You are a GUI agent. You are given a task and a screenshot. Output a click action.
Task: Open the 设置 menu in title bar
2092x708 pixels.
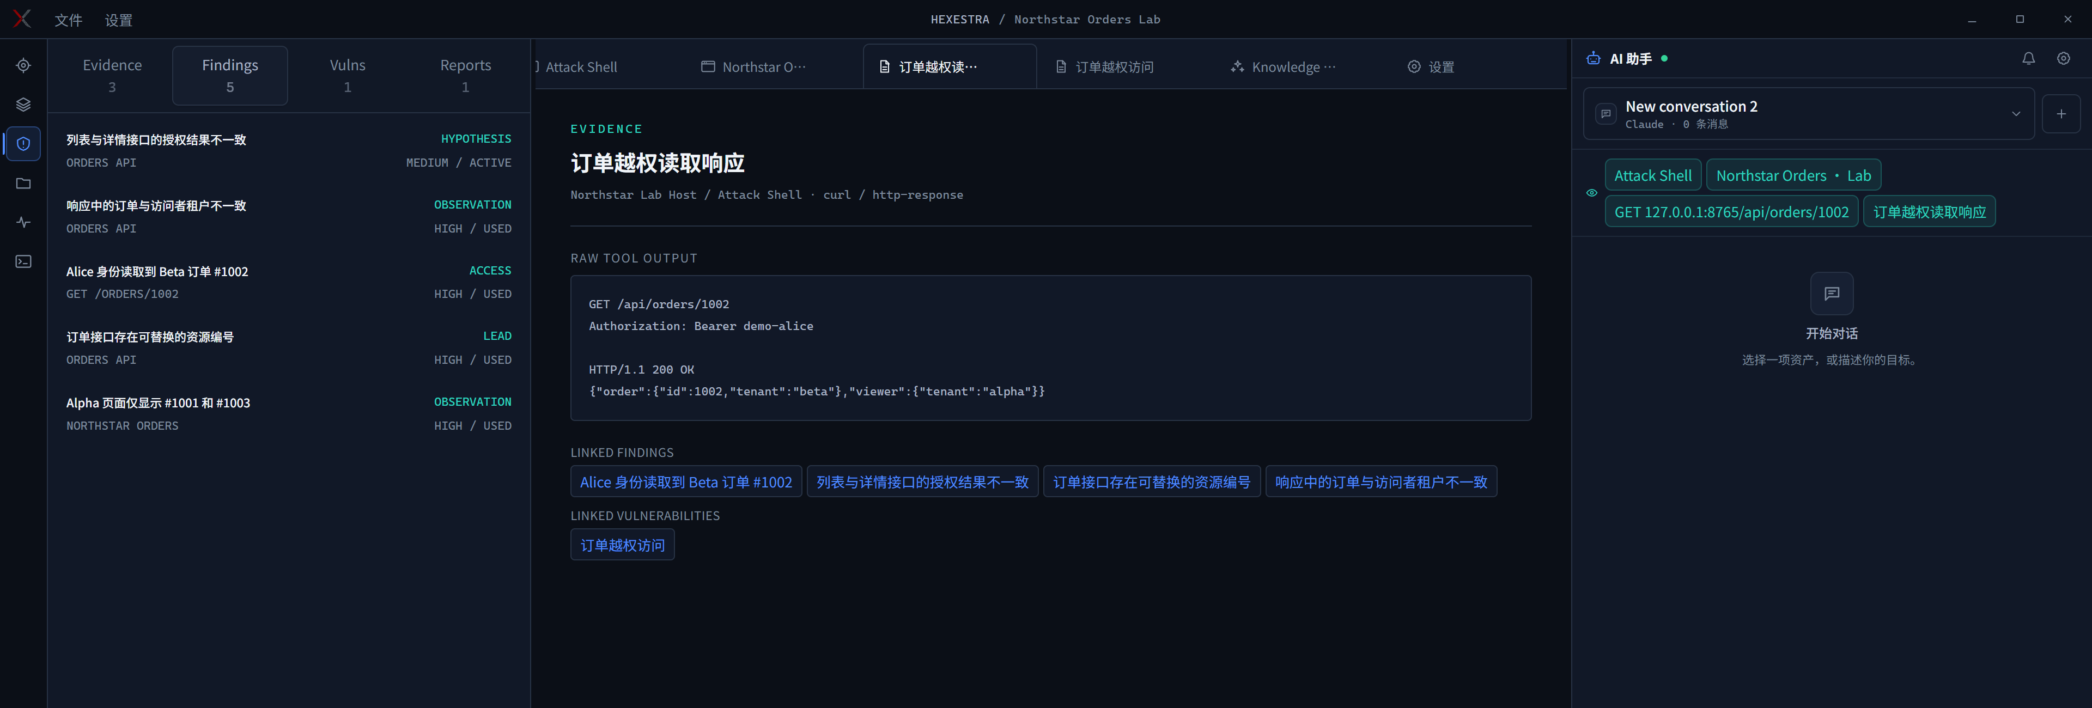click(x=119, y=20)
